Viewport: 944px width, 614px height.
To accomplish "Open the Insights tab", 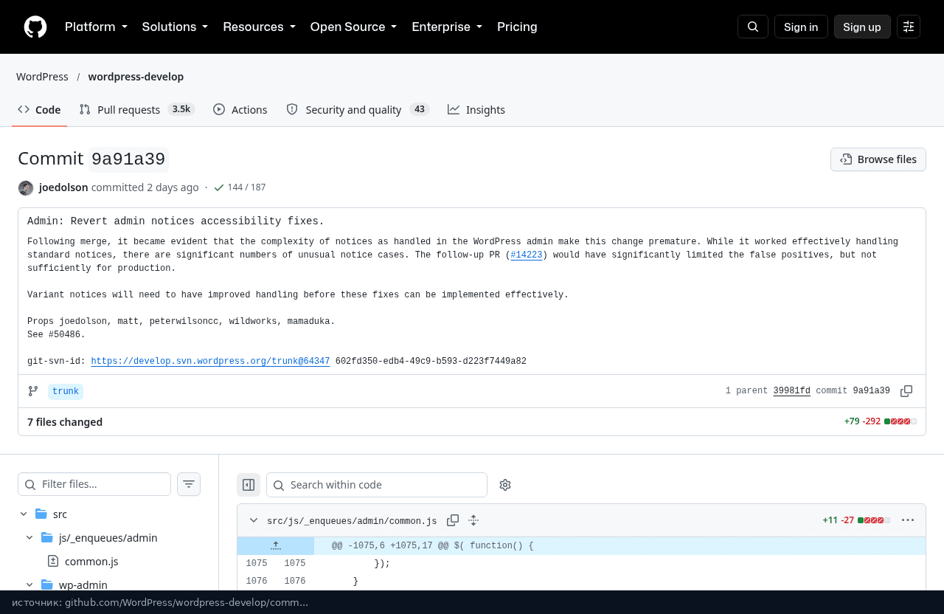I will point(476,109).
